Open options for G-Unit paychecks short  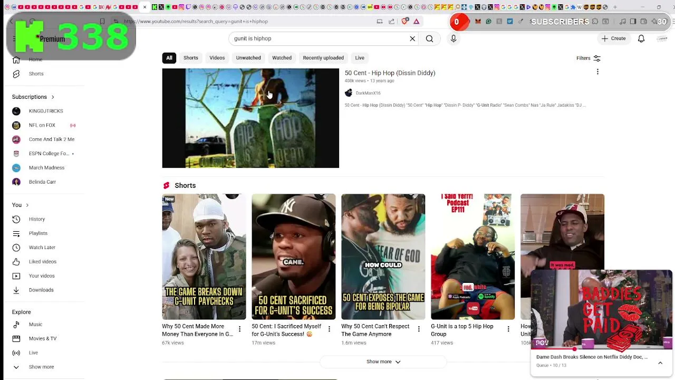[x=239, y=329]
